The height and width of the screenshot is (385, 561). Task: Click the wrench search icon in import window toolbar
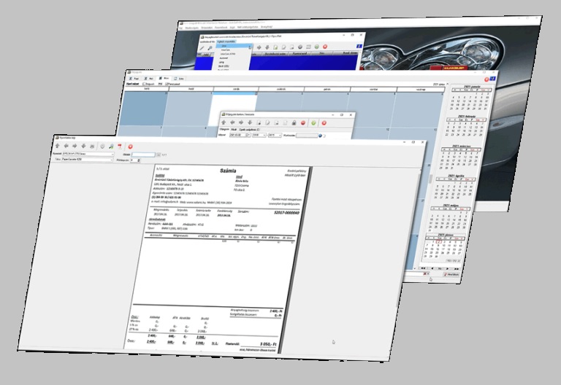pos(210,48)
